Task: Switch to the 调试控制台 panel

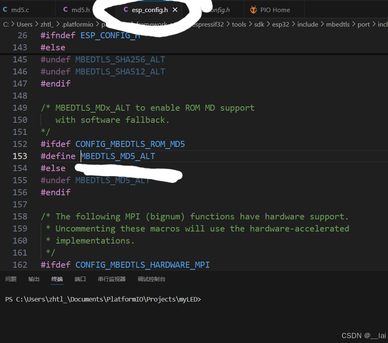Action: point(151,279)
